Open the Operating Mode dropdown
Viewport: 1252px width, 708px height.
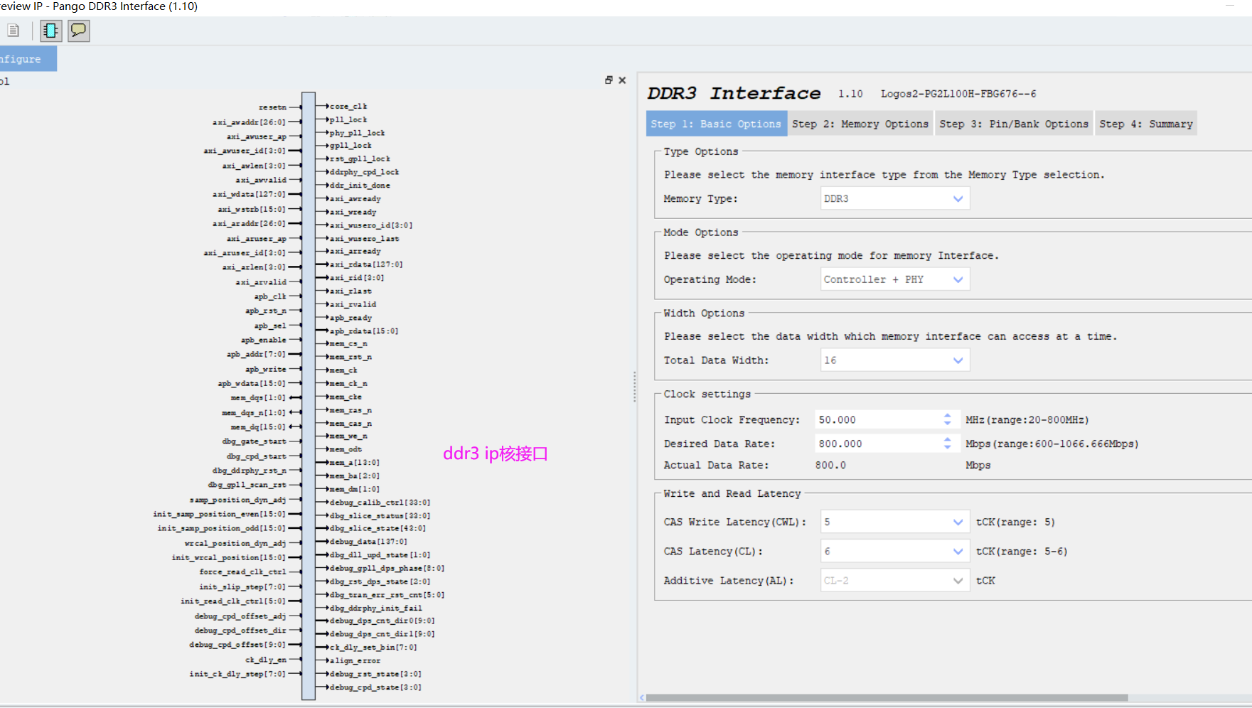click(x=895, y=279)
